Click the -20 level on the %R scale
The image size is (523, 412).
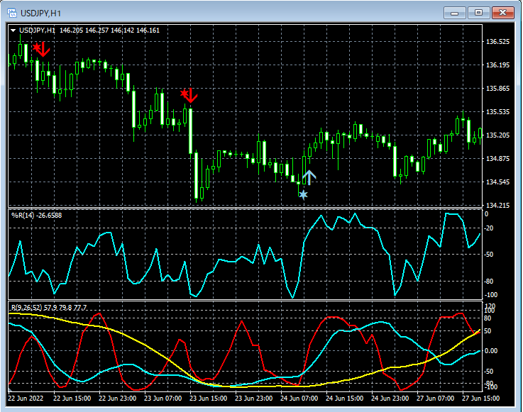[x=489, y=228]
